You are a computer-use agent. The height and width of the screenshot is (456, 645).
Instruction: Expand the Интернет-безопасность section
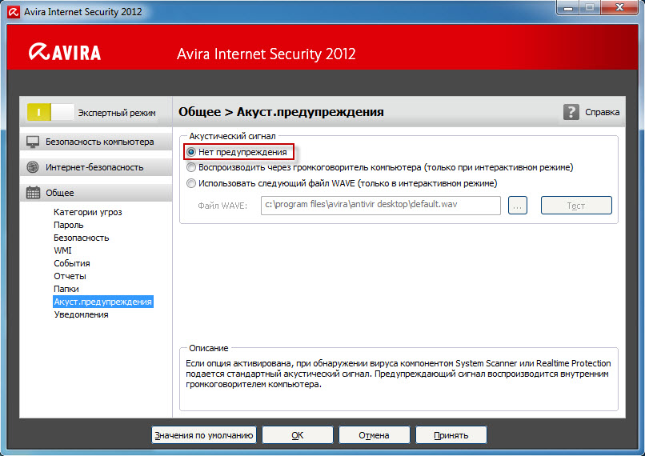coord(96,167)
